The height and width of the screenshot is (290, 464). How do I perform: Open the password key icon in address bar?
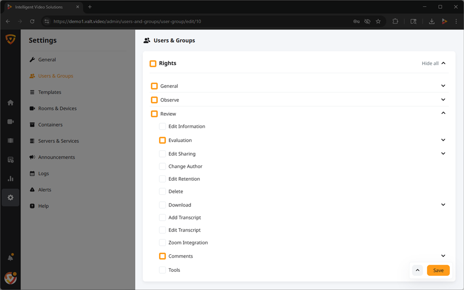pos(356,21)
